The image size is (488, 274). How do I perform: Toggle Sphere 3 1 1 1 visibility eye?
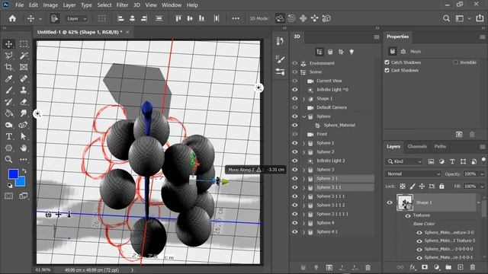(295, 196)
